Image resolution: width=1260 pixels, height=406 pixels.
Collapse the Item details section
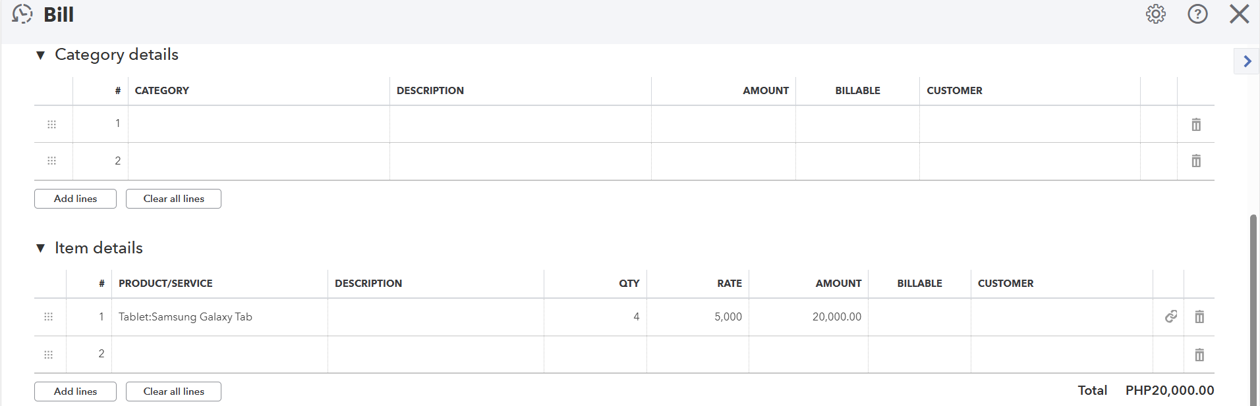(41, 248)
